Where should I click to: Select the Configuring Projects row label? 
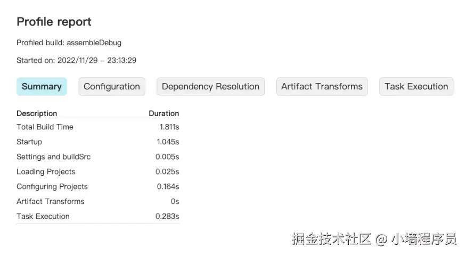click(x=52, y=186)
